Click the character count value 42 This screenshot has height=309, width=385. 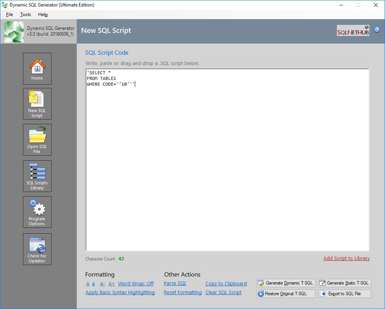pyautogui.click(x=121, y=259)
